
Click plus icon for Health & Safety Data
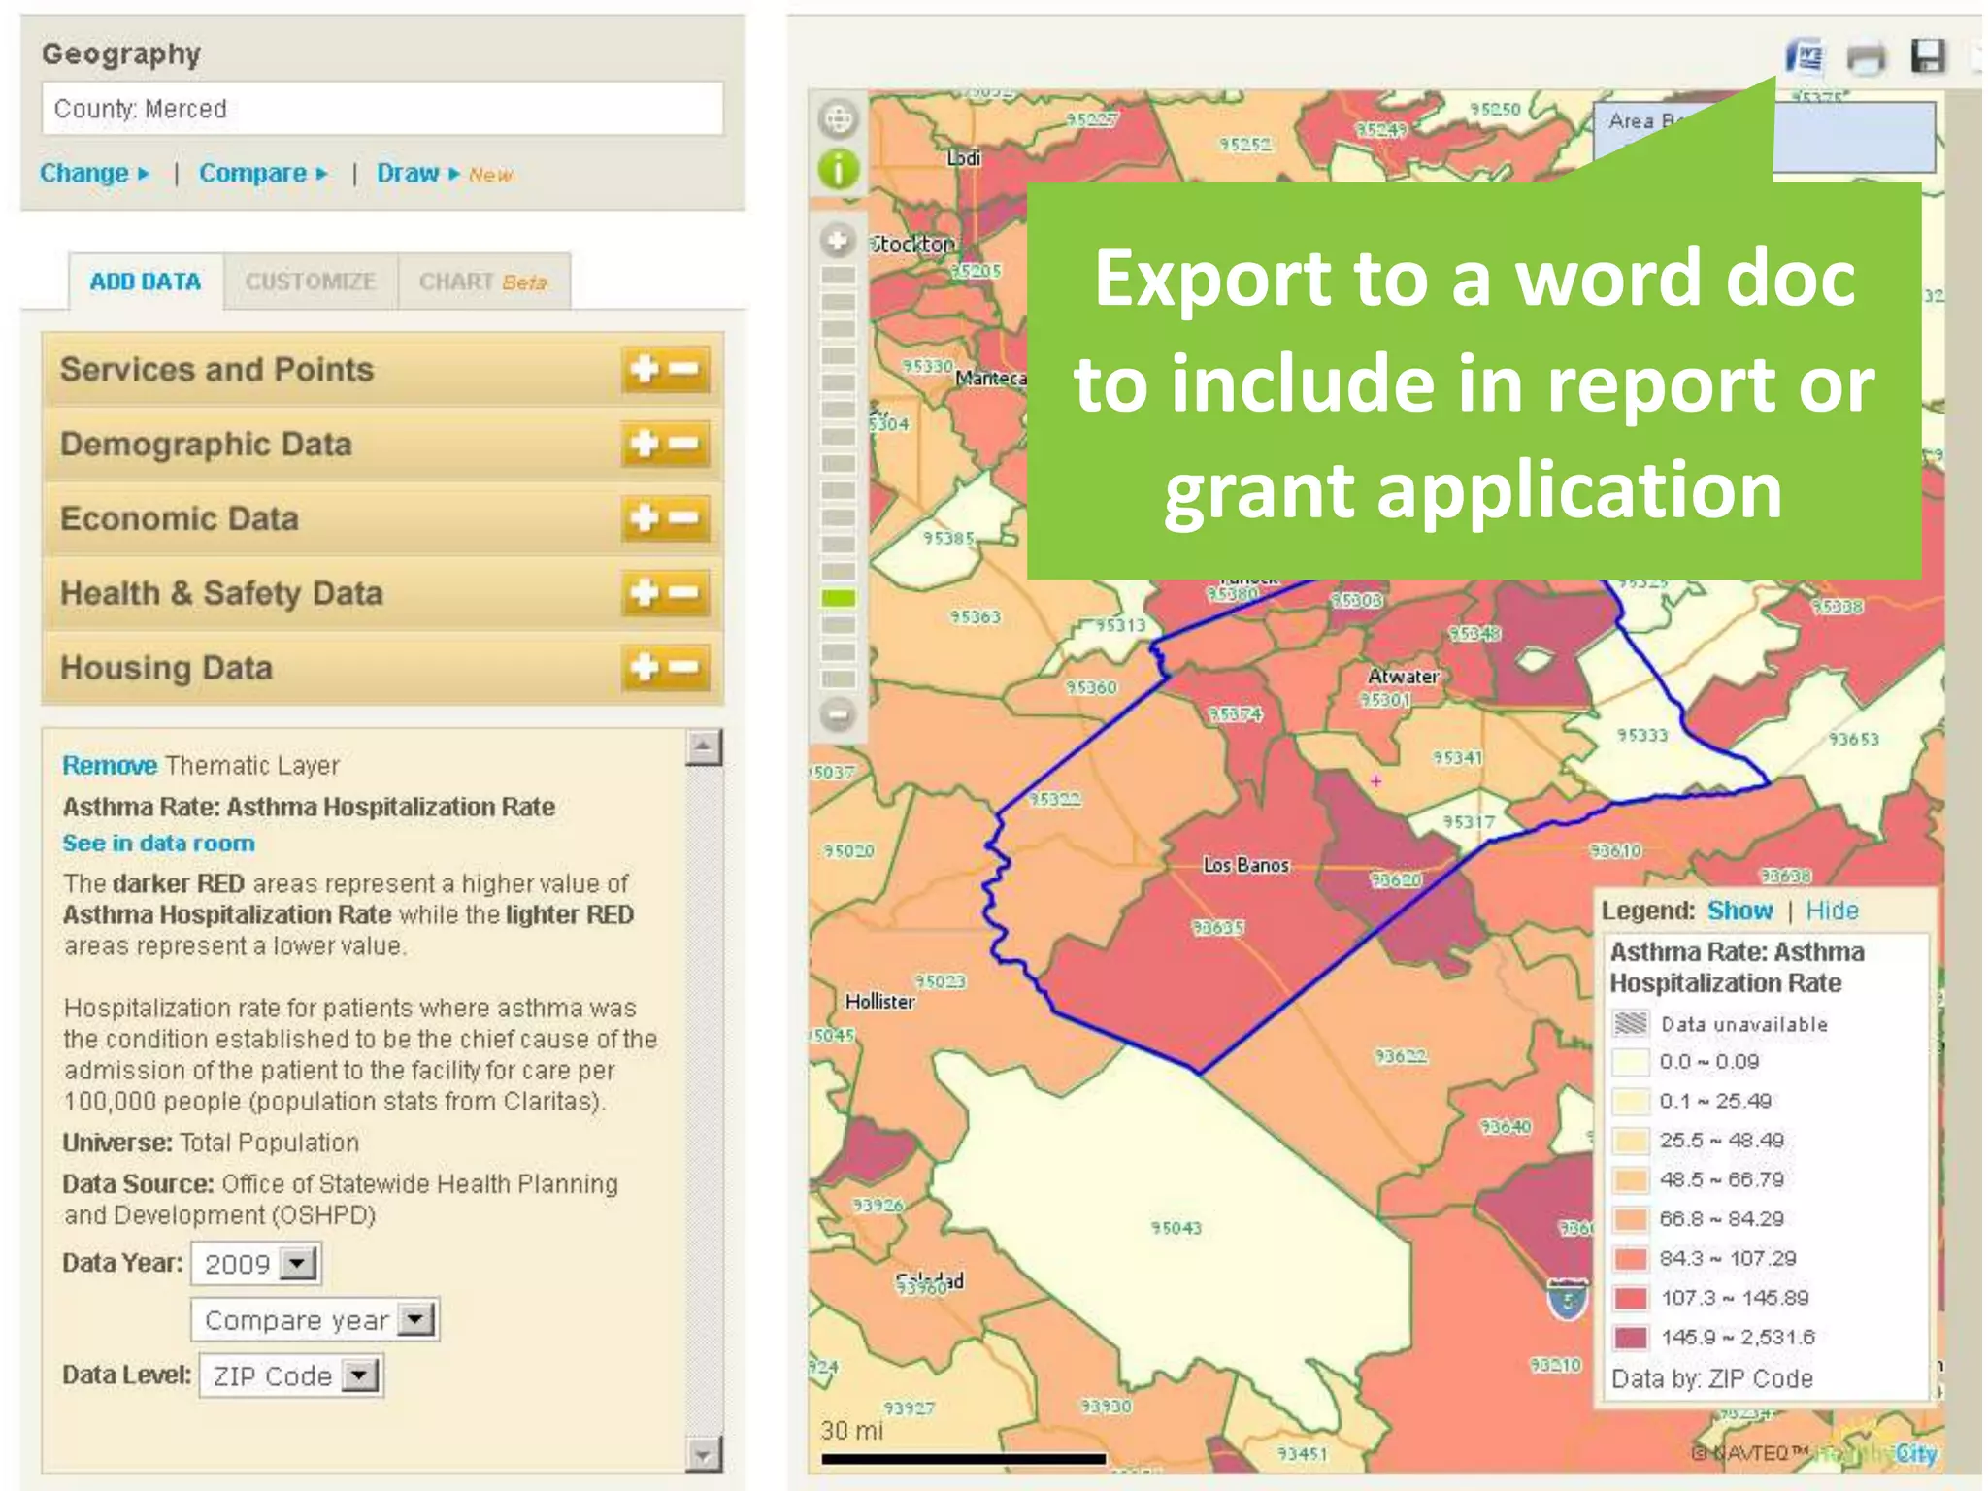click(x=646, y=592)
